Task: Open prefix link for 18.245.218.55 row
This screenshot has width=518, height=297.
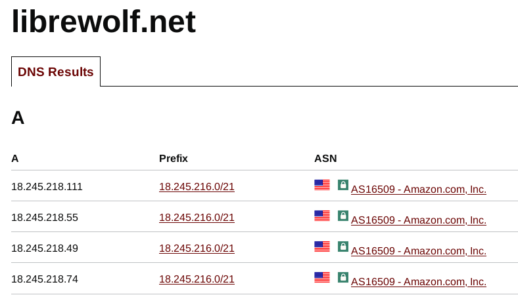Action: pos(197,218)
